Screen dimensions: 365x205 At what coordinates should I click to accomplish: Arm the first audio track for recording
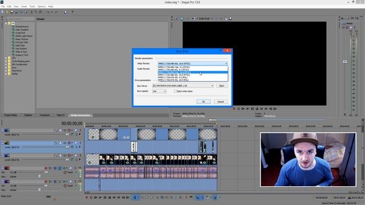(x=46, y=168)
